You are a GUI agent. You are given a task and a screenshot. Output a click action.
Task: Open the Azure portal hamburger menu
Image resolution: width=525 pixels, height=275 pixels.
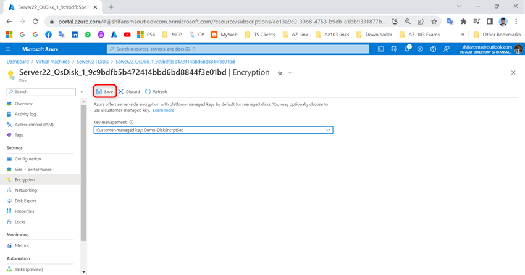click(x=8, y=49)
